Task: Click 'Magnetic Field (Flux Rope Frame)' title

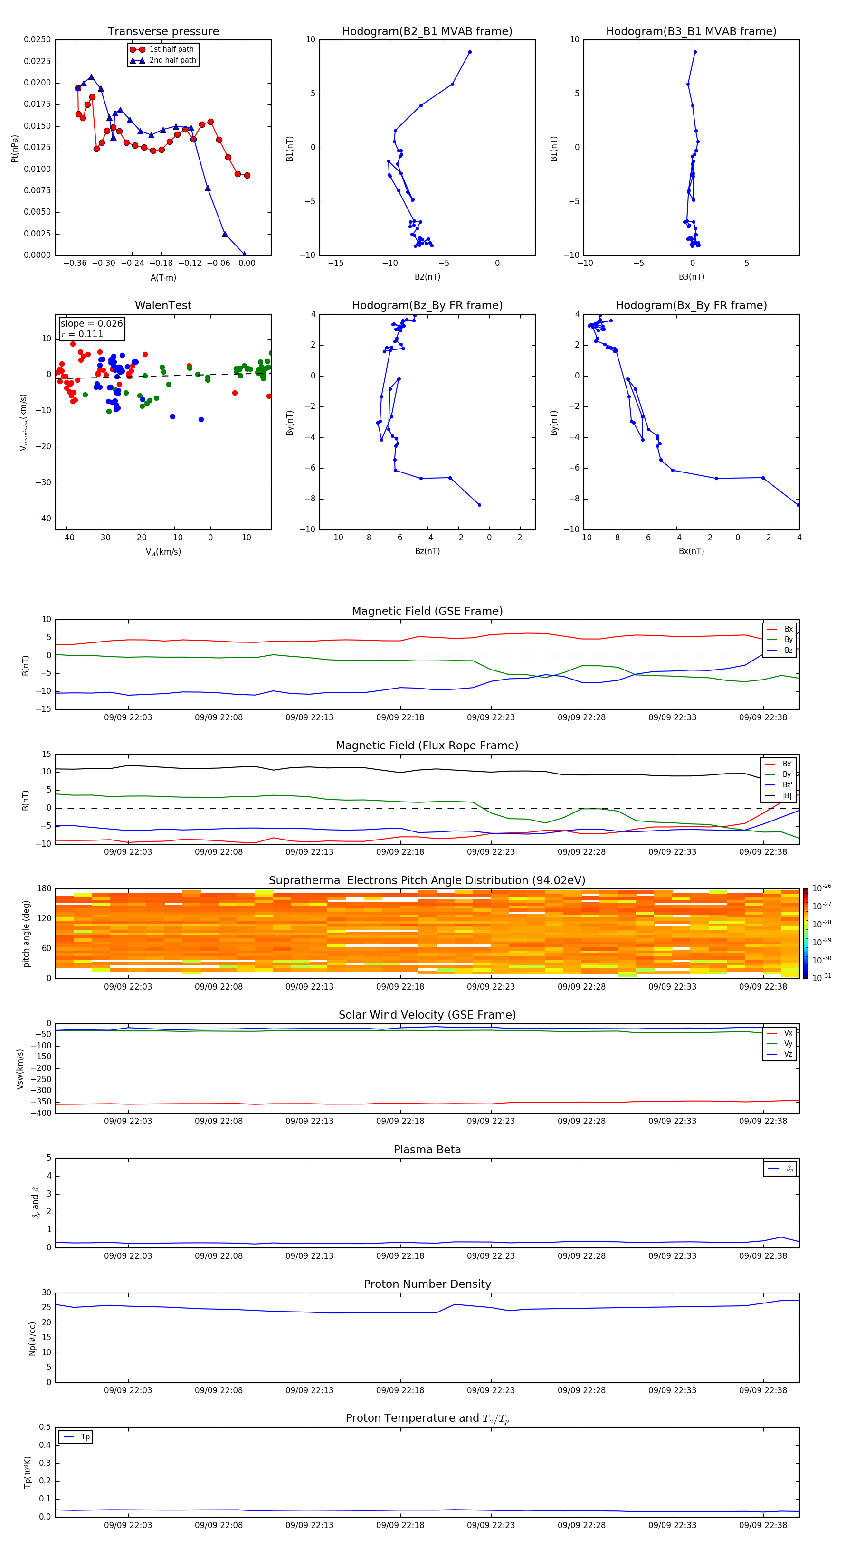Action: pyautogui.click(x=427, y=746)
